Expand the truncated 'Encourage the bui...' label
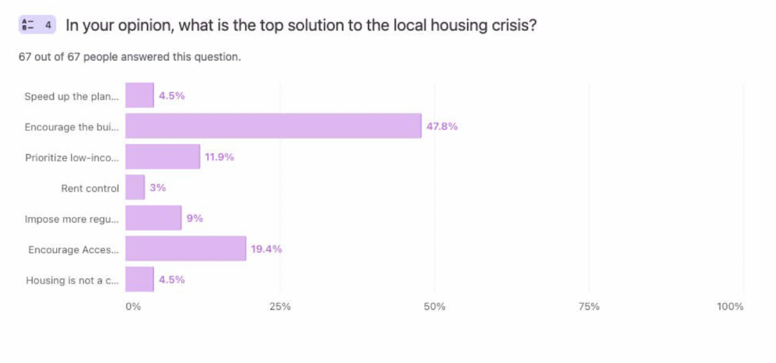This screenshot has width=776, height=363. (x=72, y=127)
